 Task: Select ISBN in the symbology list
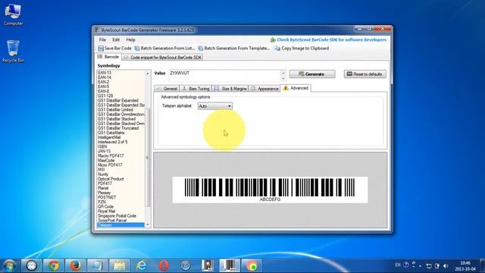pos(102,146)
